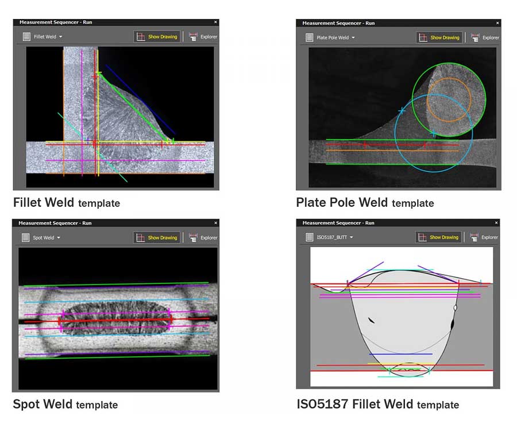Open Explorer in the Fillet Weld panel
The height and width of the screenshot is (431, 517).
pos(203,37)
